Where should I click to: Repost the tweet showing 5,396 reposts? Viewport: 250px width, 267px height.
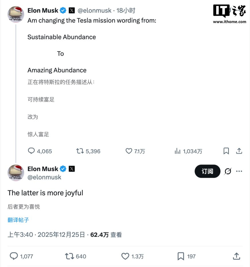click(x=80, y=151)
